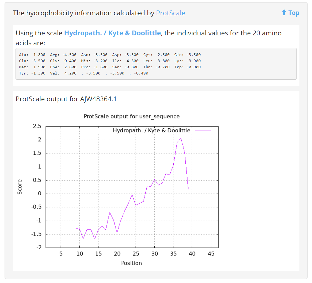Viewport: 312px width, 283px height.
Task: Click the ProtScale output for AJW48364.1 heading
Action: coord(66,99)
